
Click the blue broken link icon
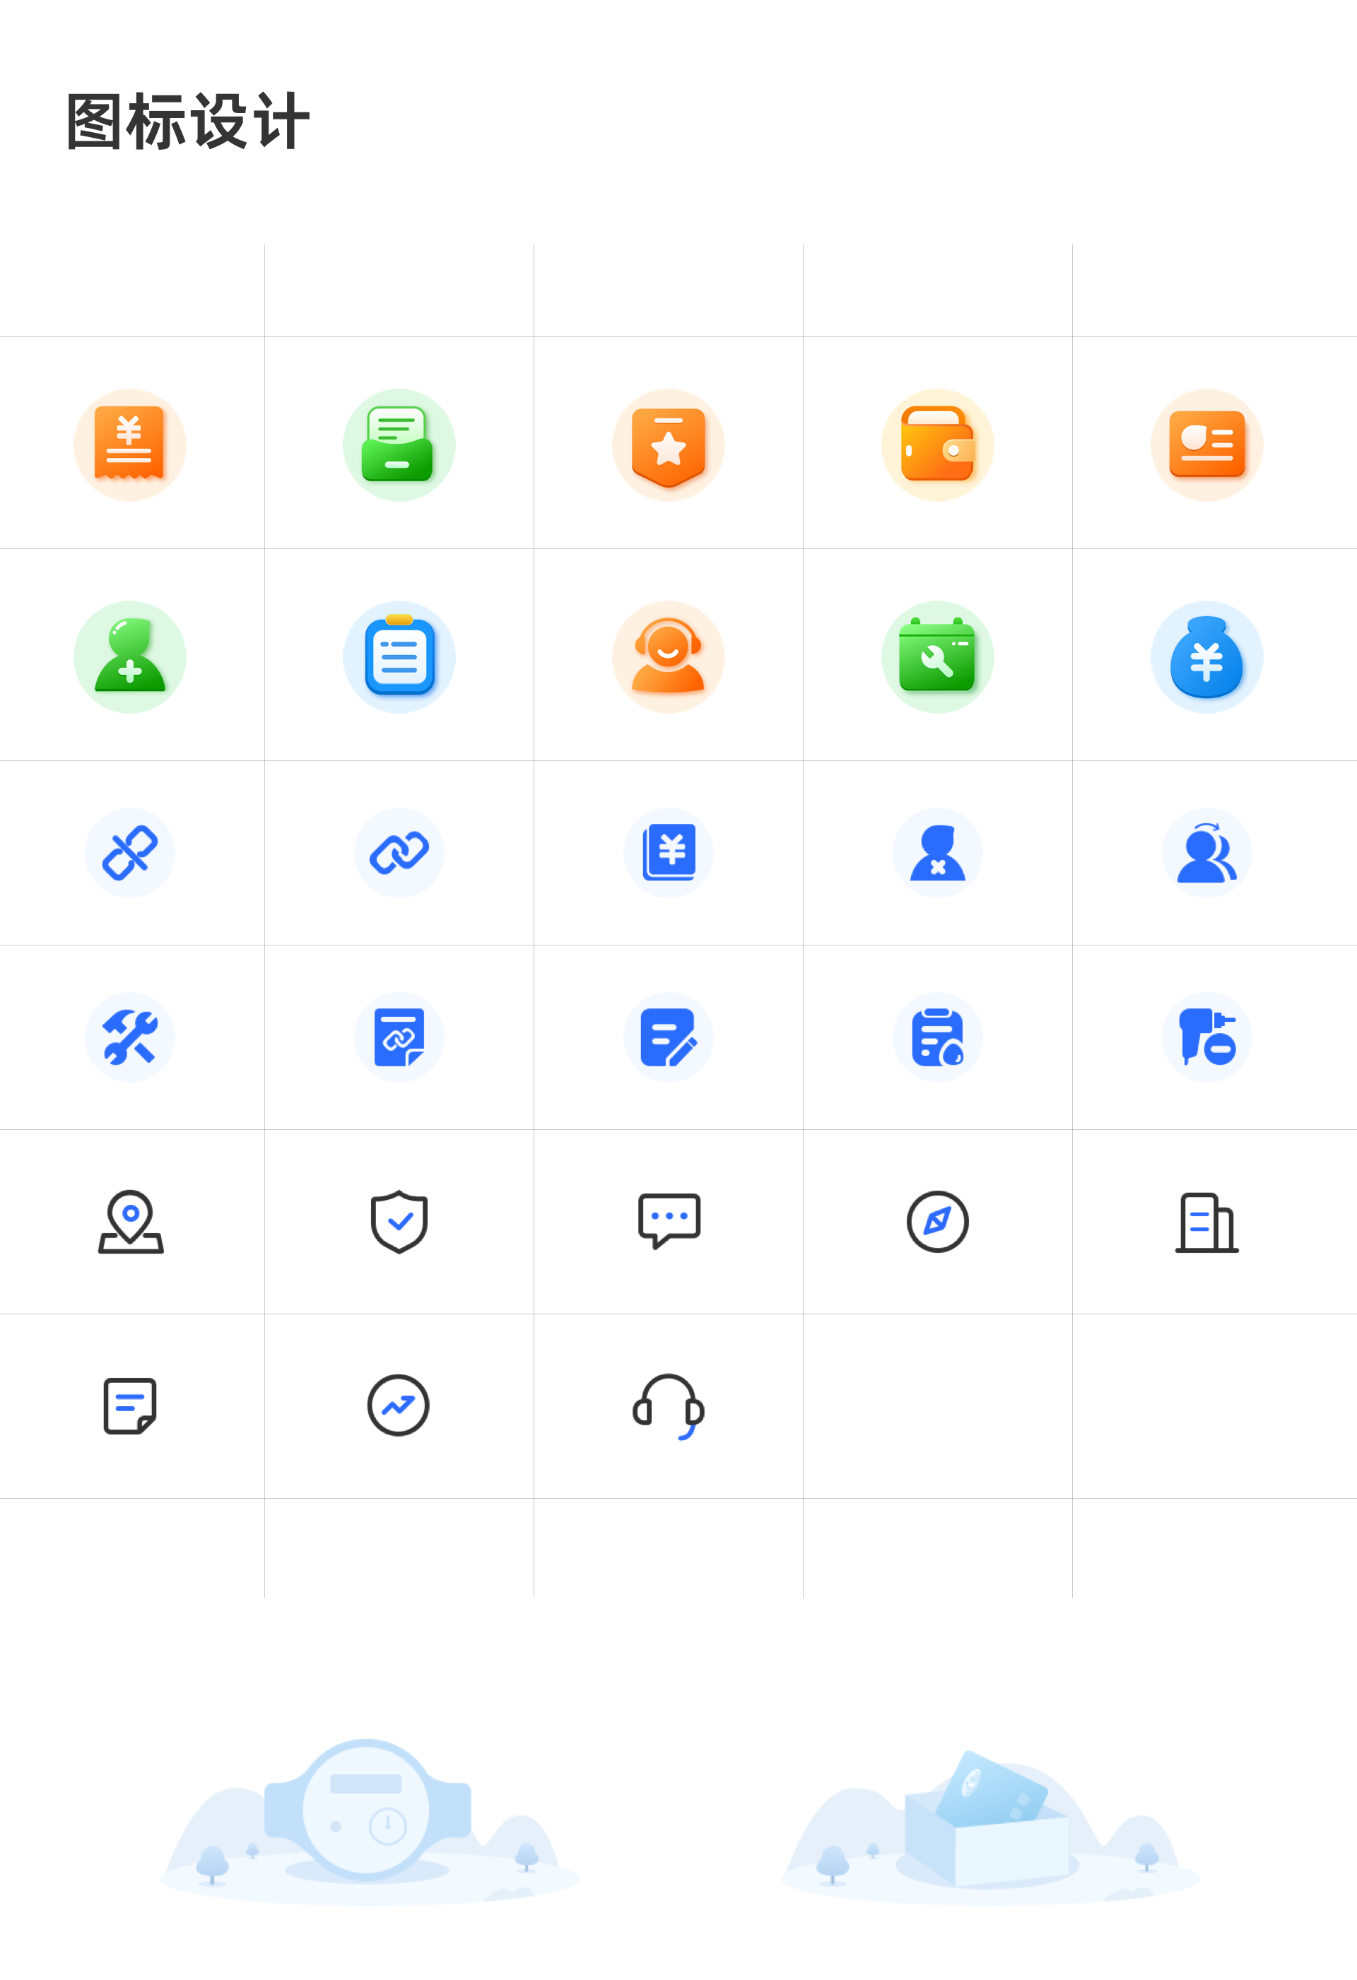tap(129, 852)
